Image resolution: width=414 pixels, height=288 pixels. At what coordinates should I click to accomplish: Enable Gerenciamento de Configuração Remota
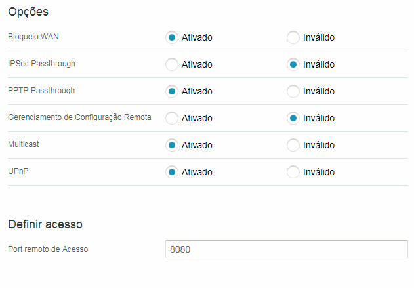172,118
